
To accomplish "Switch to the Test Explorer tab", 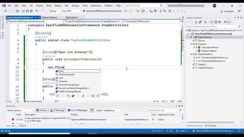I will (x=71, y=18).
